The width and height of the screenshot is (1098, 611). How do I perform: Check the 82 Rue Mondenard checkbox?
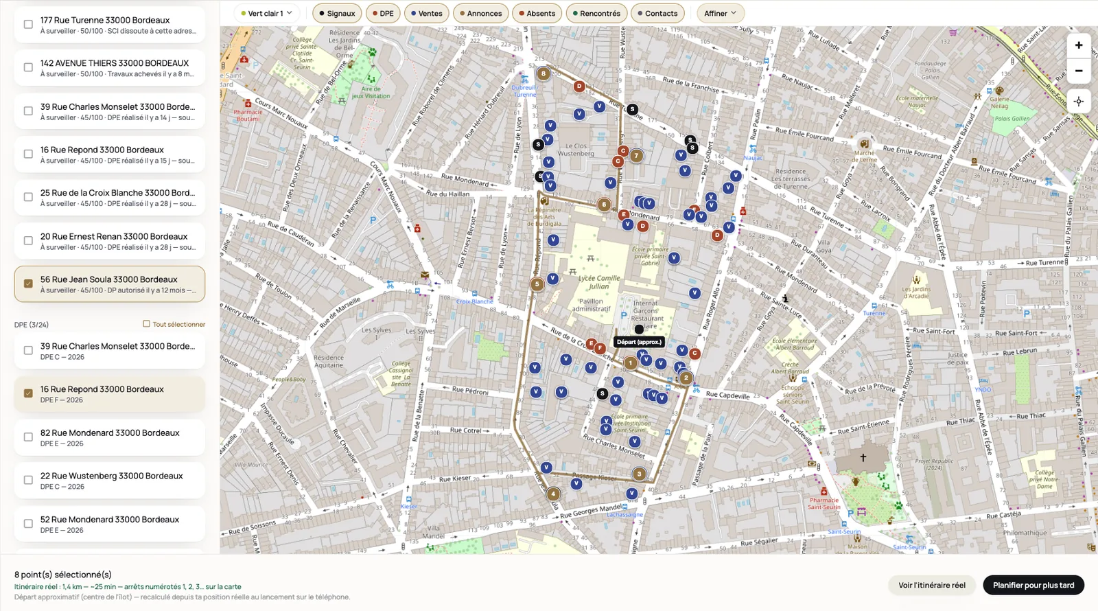28,437
